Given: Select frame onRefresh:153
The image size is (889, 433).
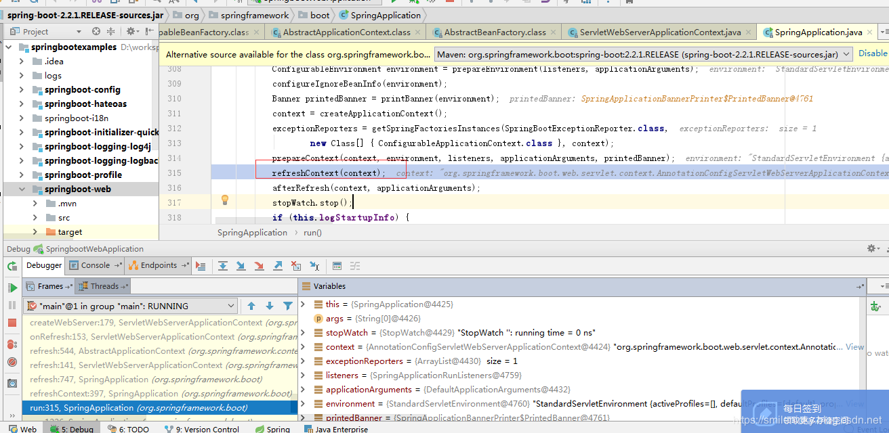Looking at the screenshot, I should tap(160, 337).
